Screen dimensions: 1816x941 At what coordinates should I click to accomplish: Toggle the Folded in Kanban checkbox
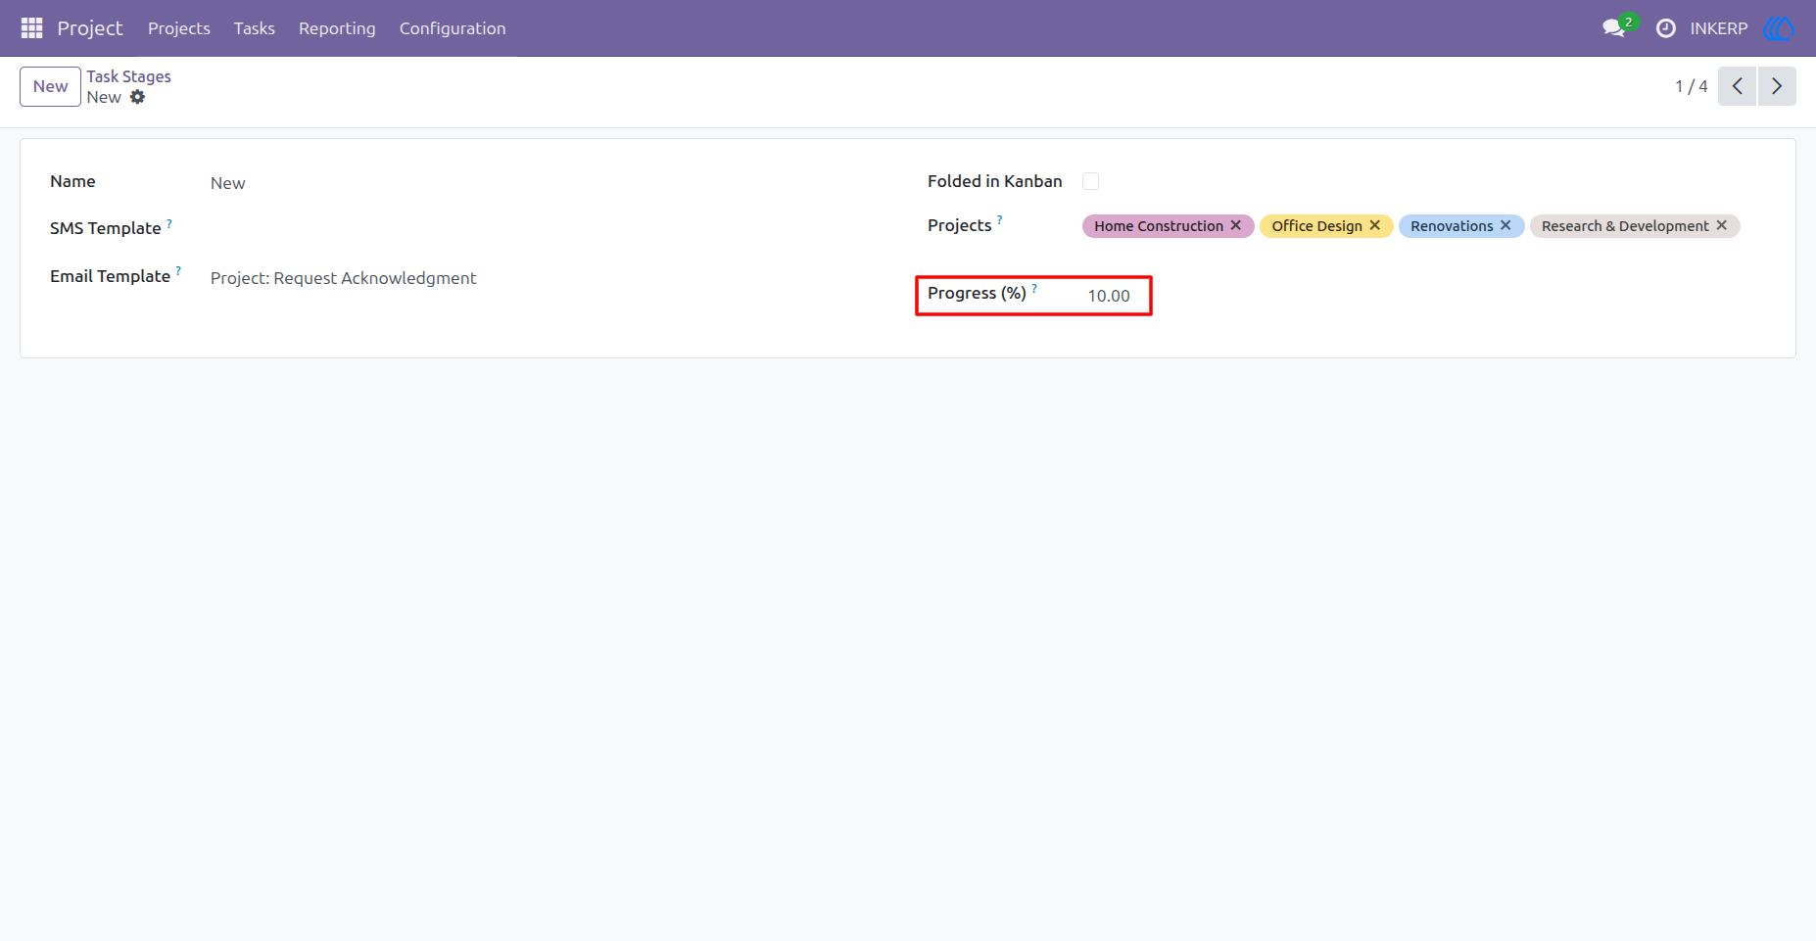pyautogui.click(x=1090, y=181)
